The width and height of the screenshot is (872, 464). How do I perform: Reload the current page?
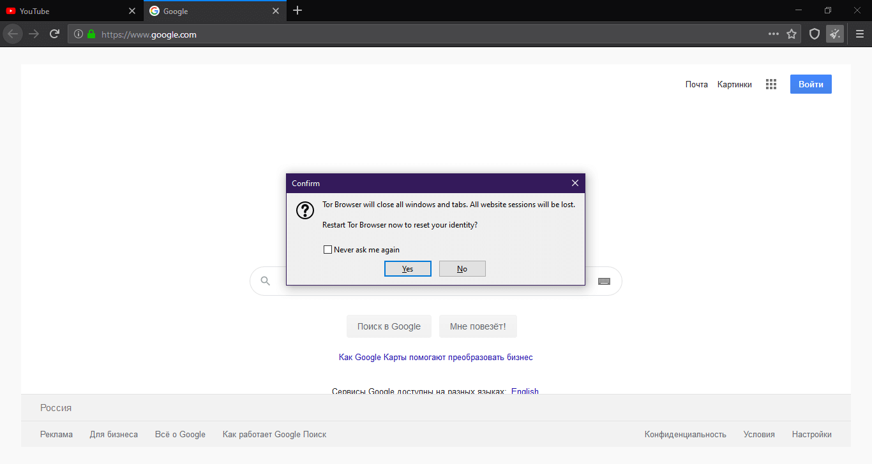pyautogui.click(x=55, y=34)
